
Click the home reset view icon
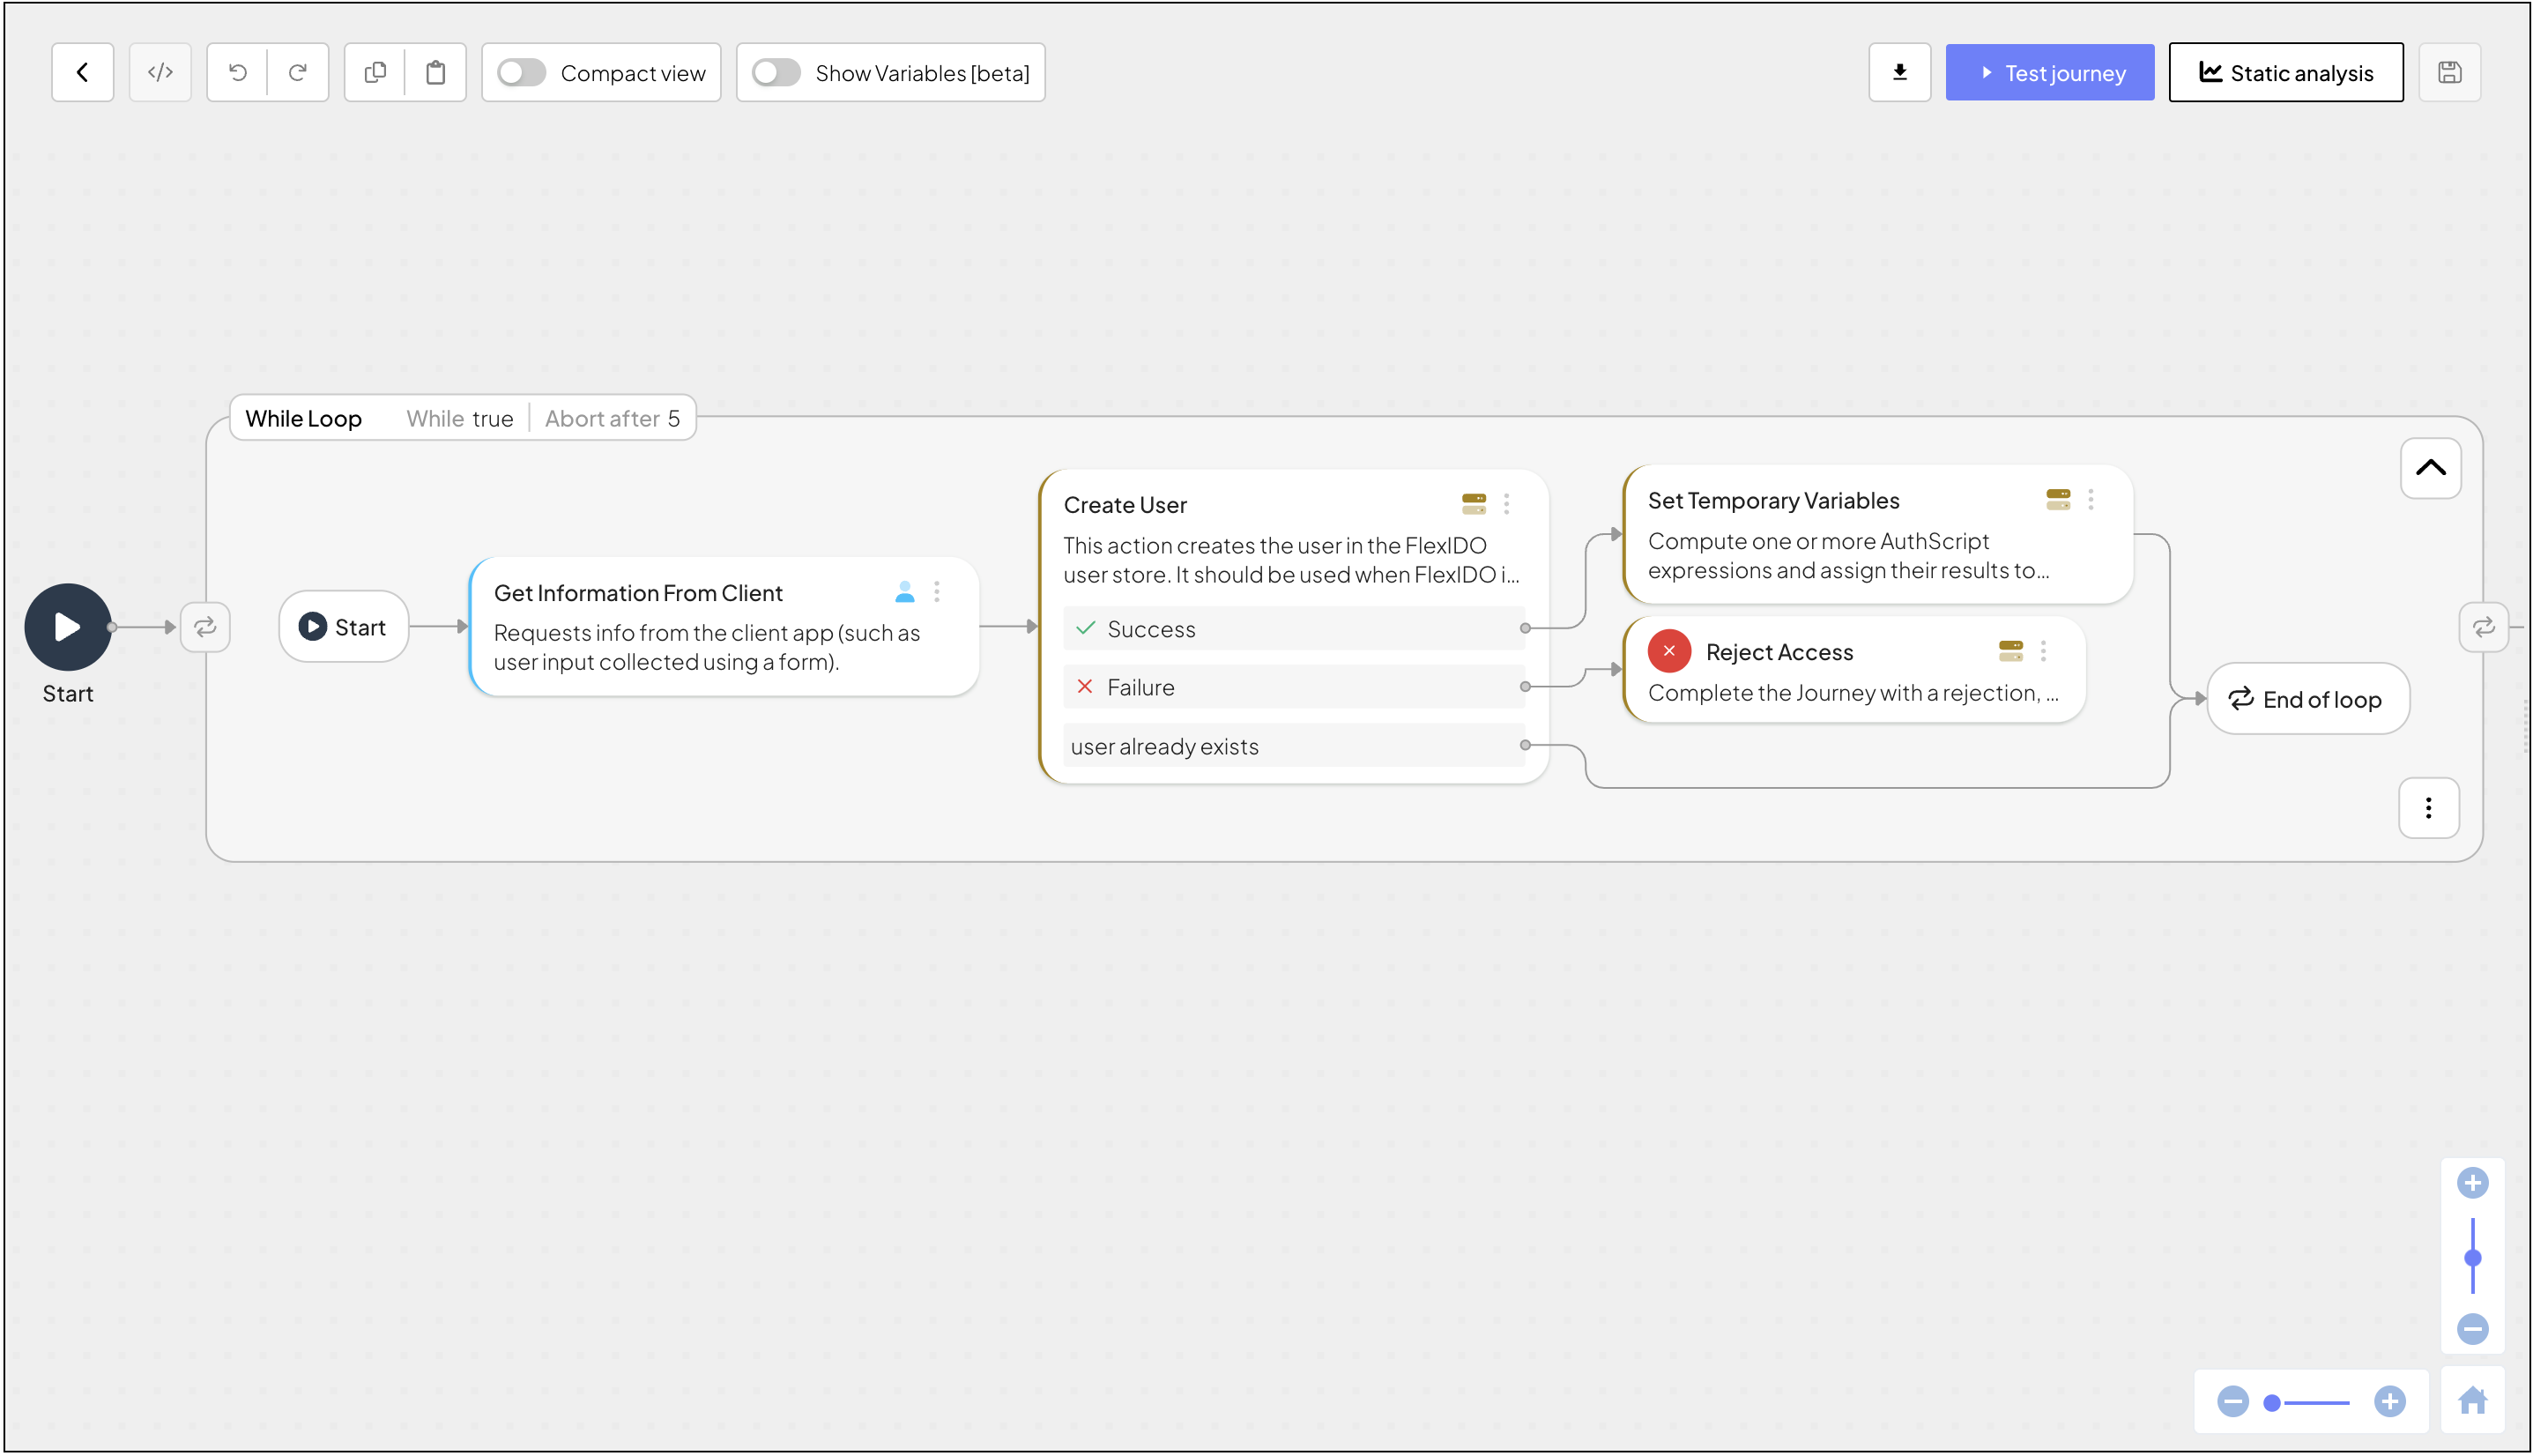[x=2473, y=1400]
